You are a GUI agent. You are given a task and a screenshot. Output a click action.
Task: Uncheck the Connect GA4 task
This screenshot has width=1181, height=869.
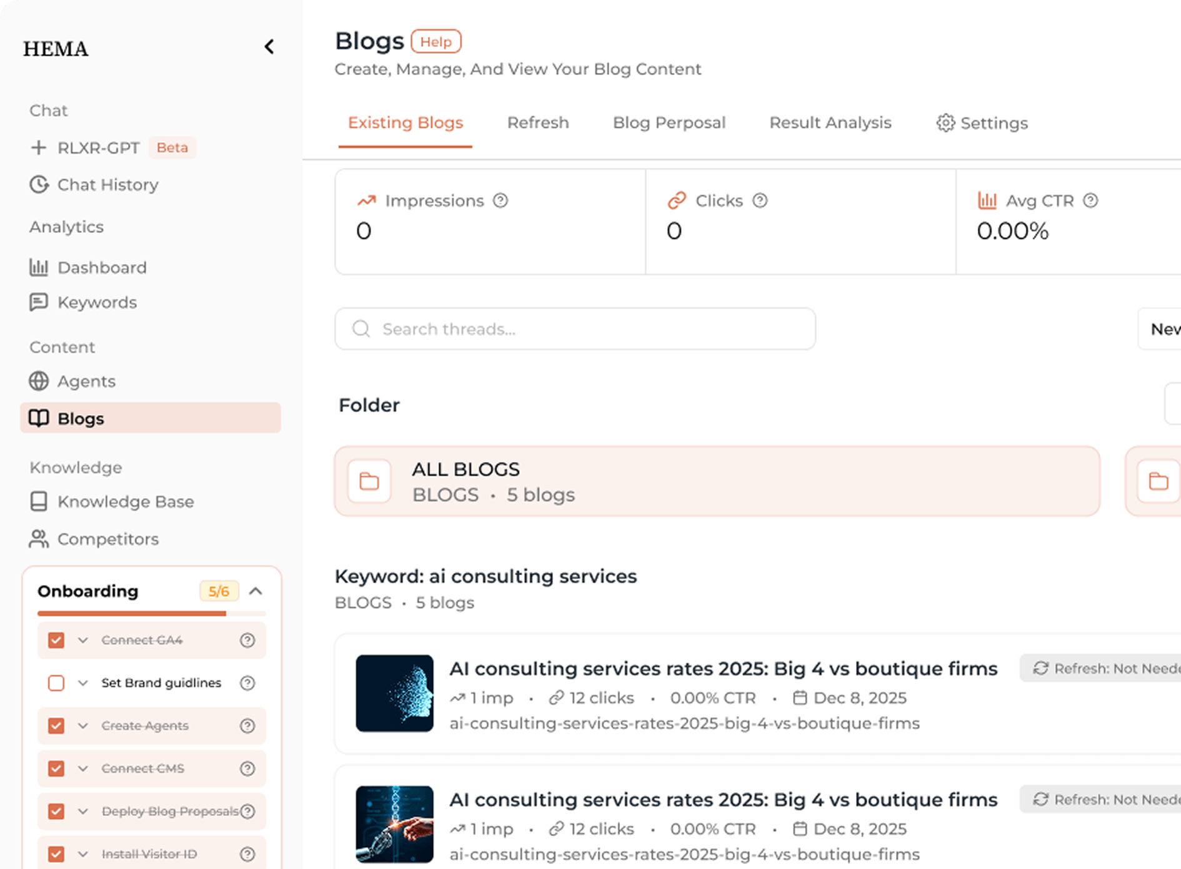(x=56, y=640)
